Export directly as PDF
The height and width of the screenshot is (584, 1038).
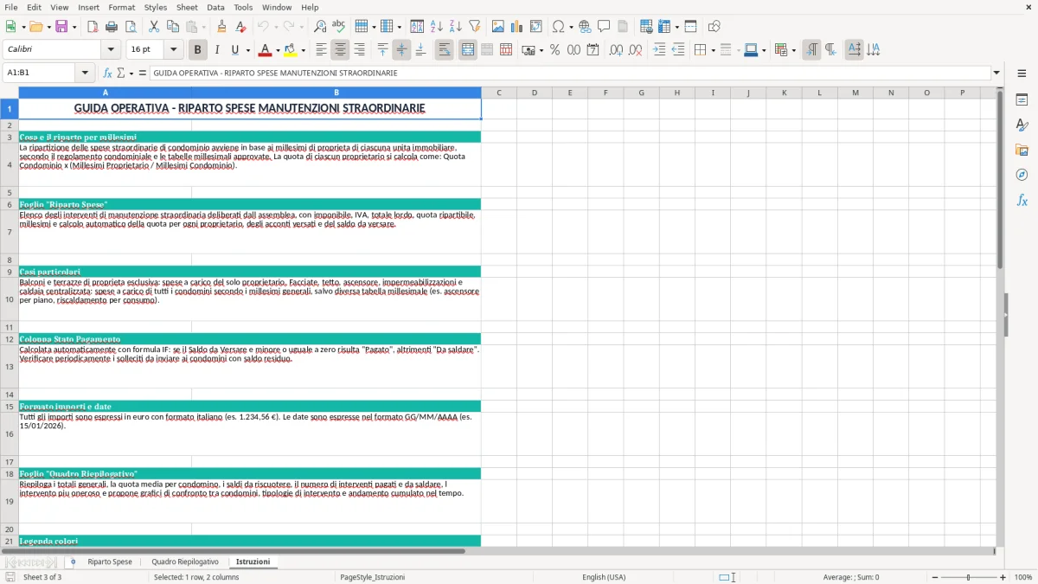click(93, 27)
